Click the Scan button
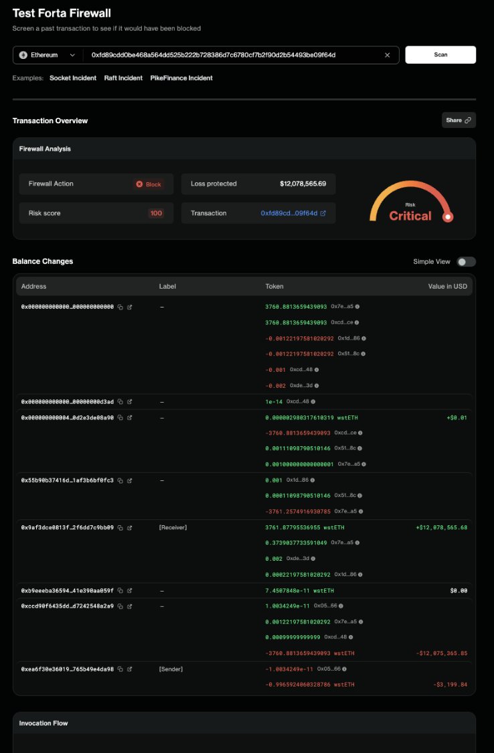Viewport: 494px width, 753px height. point(440,55)
